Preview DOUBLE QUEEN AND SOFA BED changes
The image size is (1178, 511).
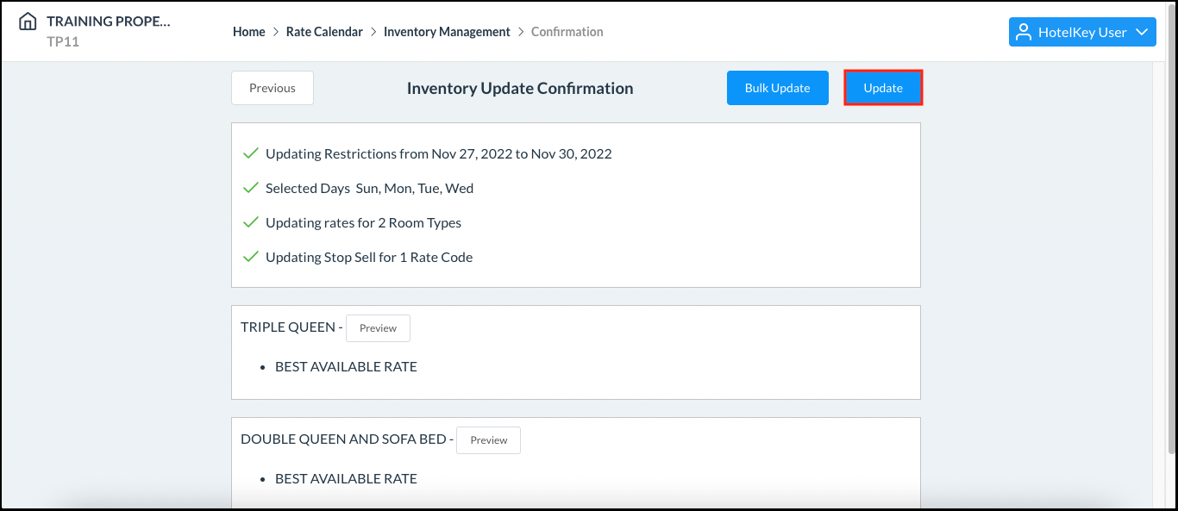click(488, 439)
